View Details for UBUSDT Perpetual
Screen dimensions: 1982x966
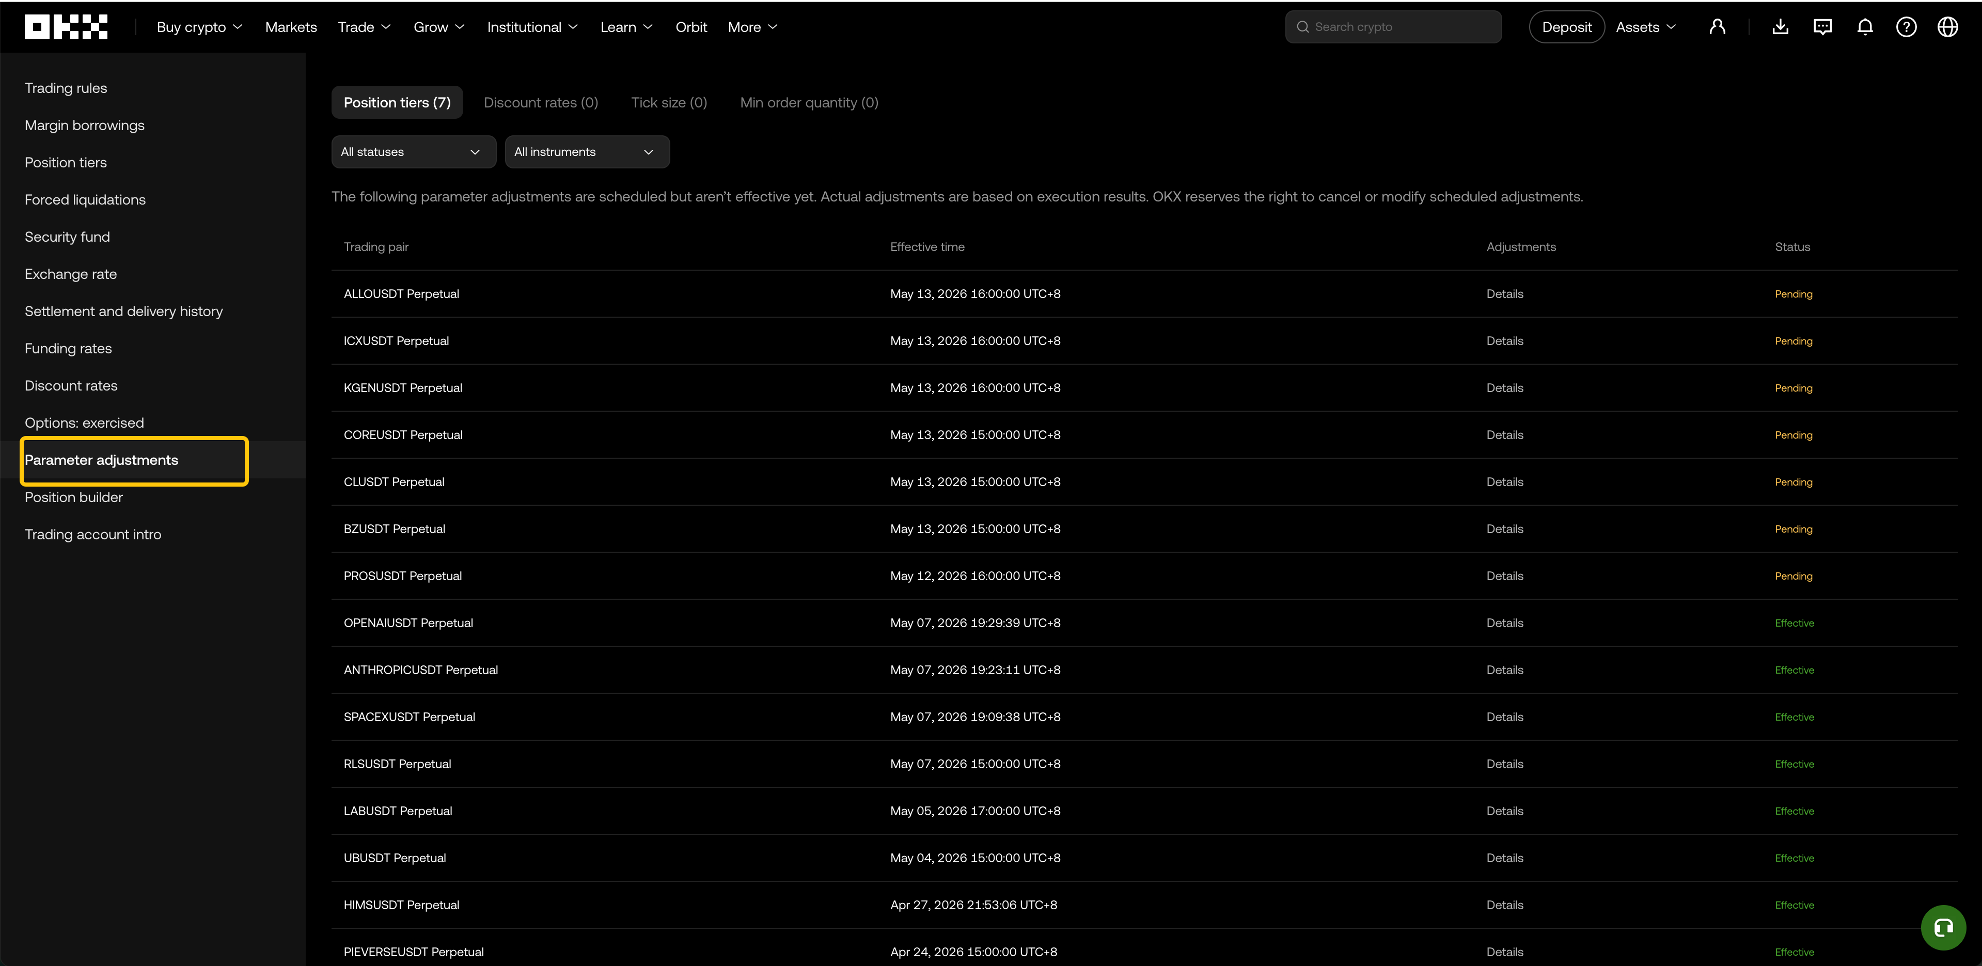[1505, 858]
